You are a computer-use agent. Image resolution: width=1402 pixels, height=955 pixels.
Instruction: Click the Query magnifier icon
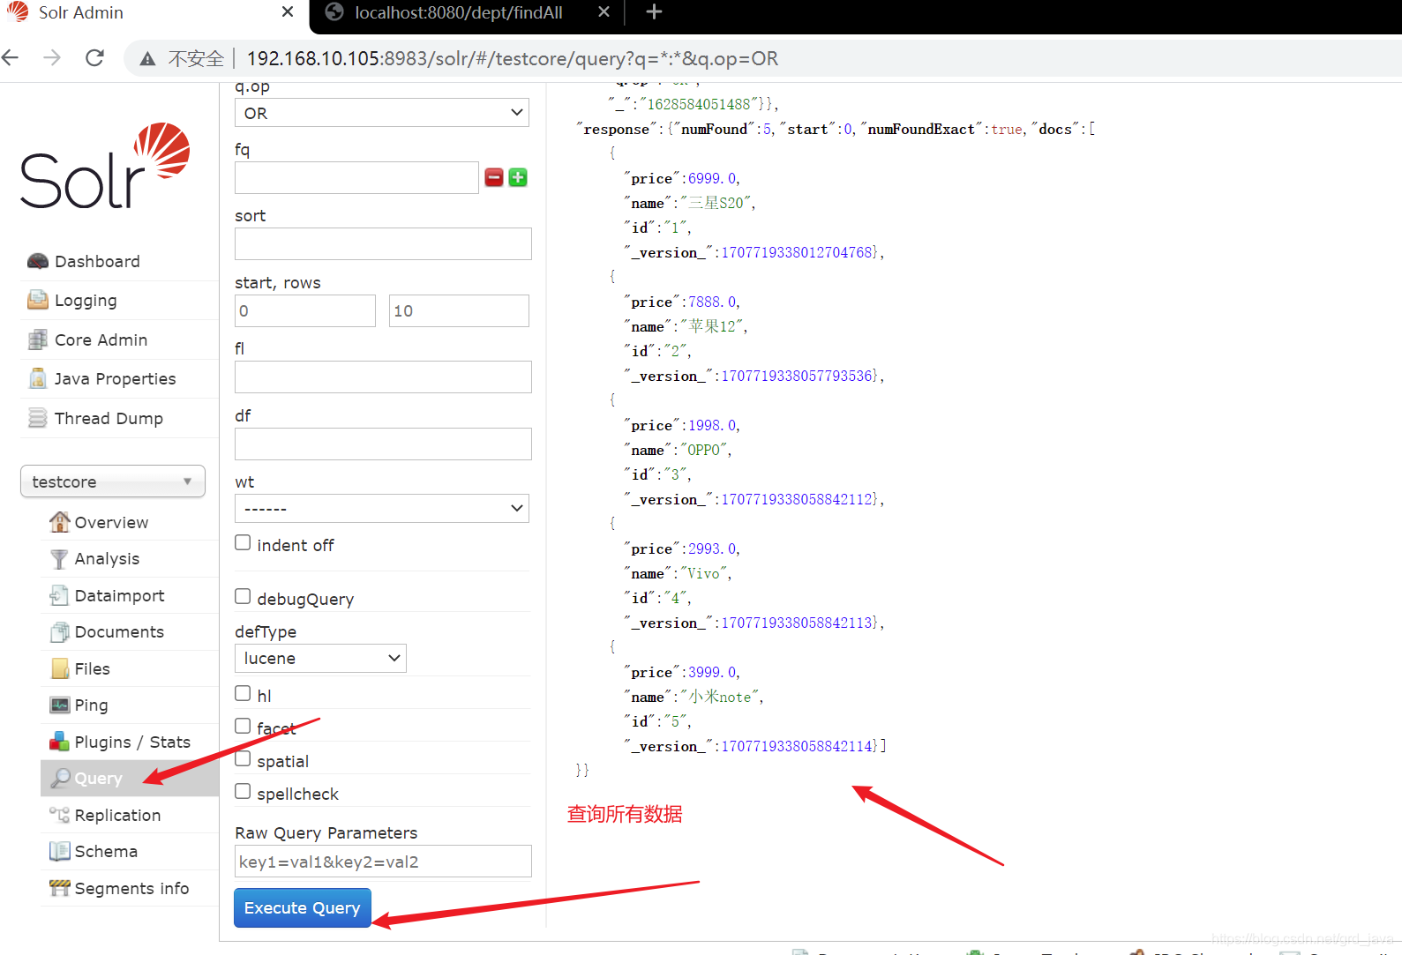pyautogui.click(x=59, y=778)
